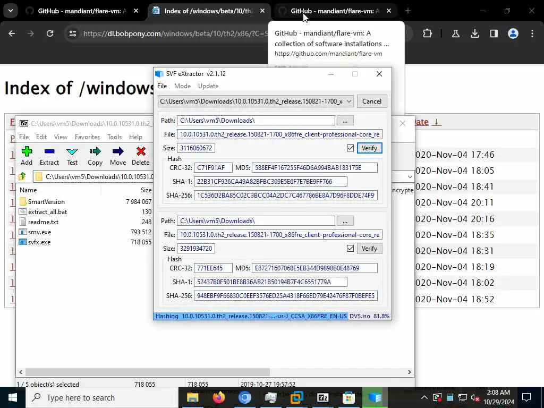
Task: Toggle the second Verify checkbox
Action: coord(350,249)
